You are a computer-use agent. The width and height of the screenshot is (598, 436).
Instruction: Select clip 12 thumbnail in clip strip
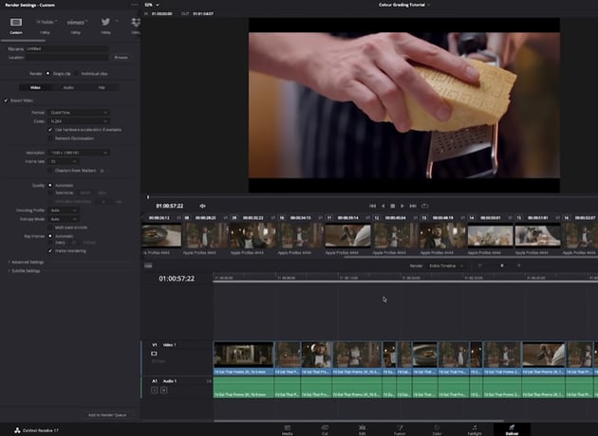[x=395, y=235]
